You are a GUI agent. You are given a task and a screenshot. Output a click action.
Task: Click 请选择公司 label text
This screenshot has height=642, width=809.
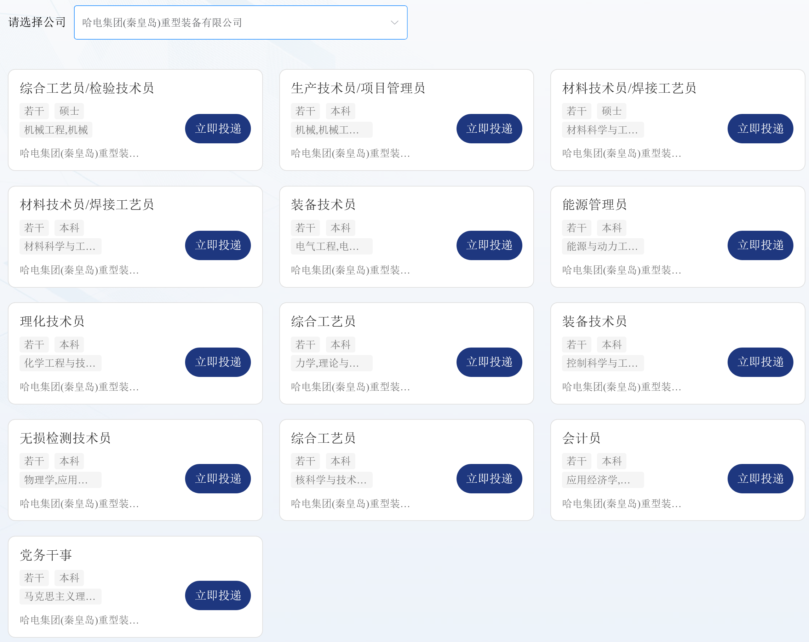click(x=37, y=22)
